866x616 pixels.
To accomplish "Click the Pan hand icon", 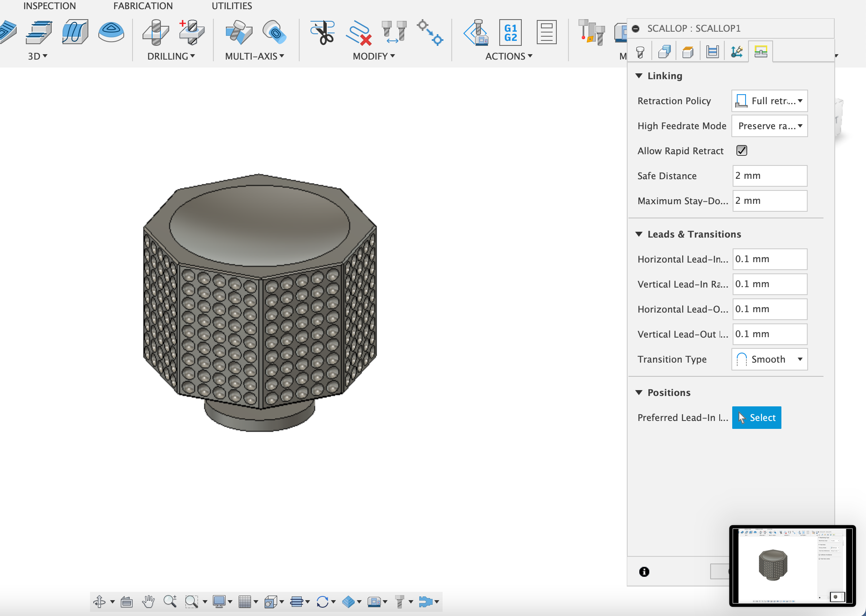I will (x=148, y=601).
